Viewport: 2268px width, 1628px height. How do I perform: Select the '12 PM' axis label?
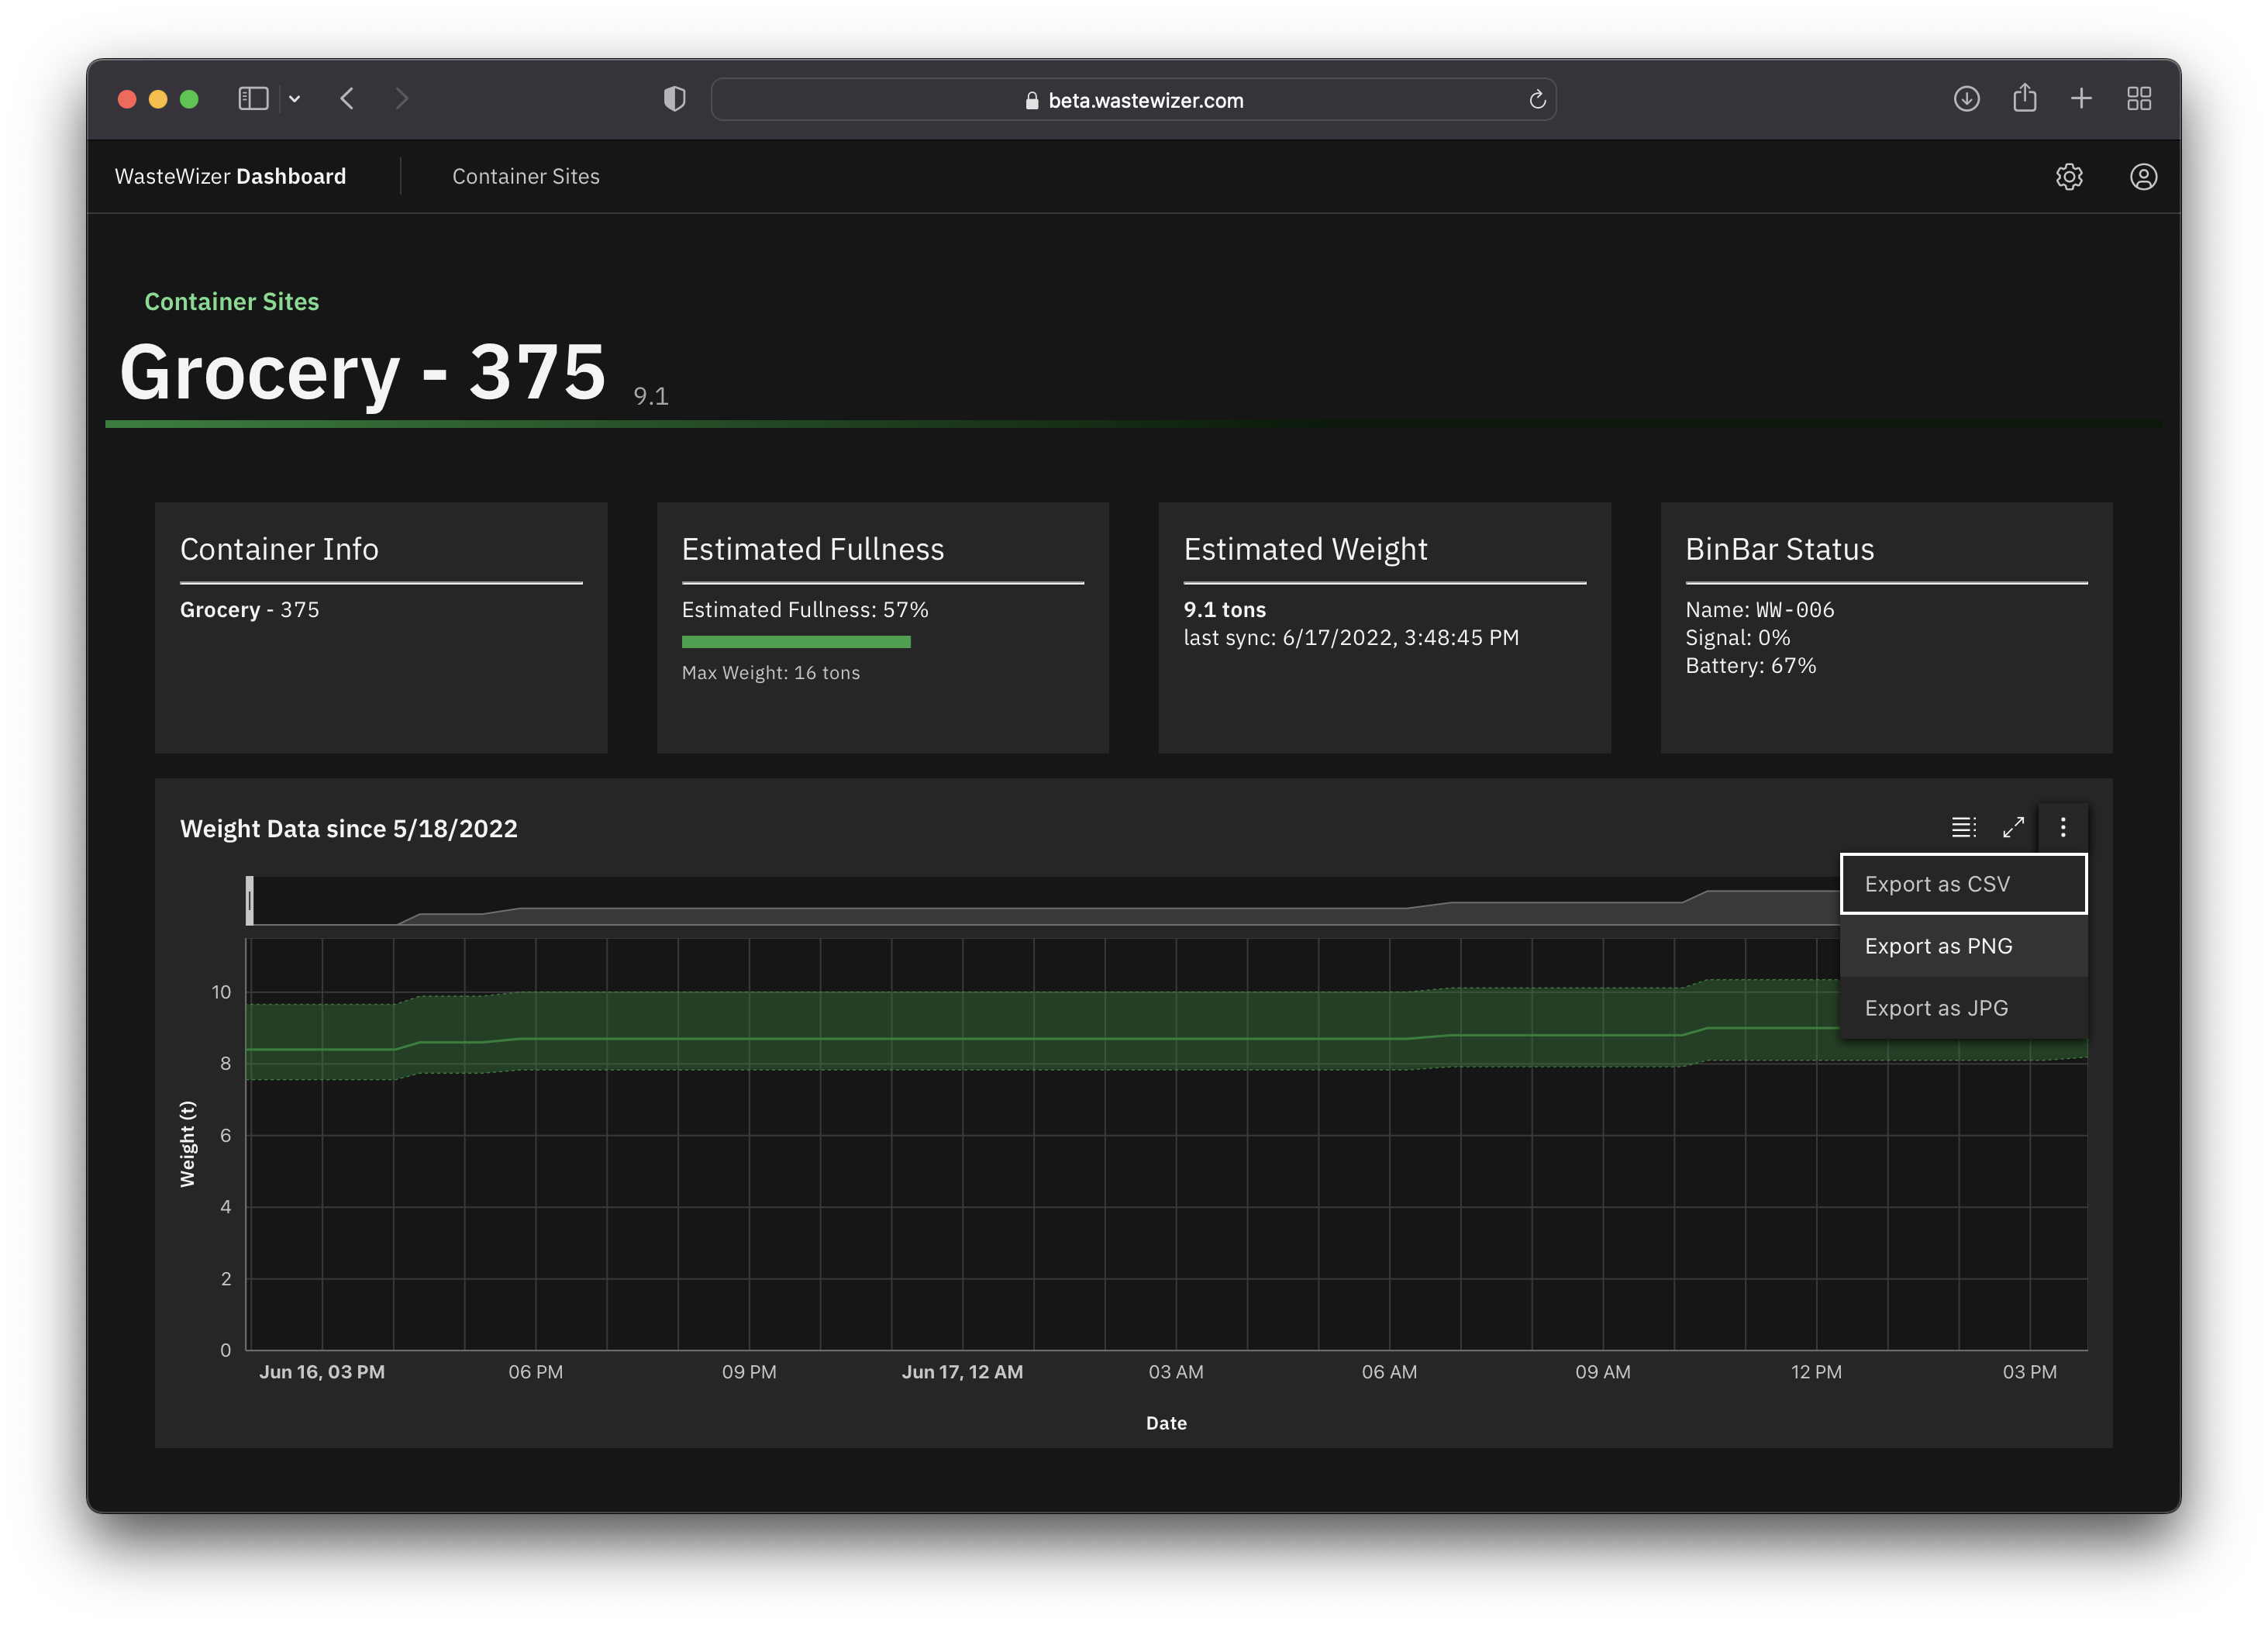tap(1816, 1372)
